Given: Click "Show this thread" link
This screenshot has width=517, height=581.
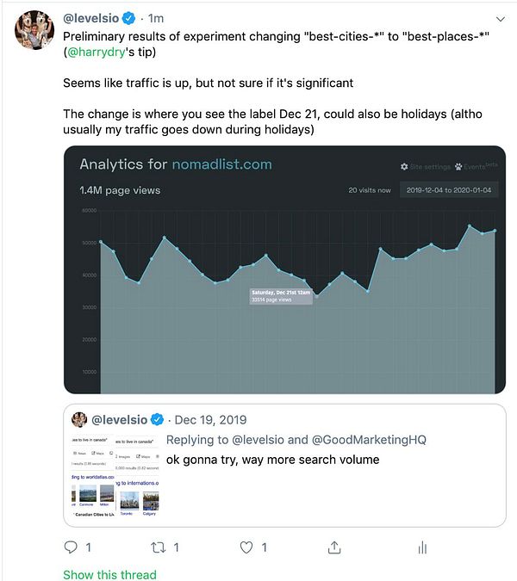Looking at the screenshot, I should point(109,574).
